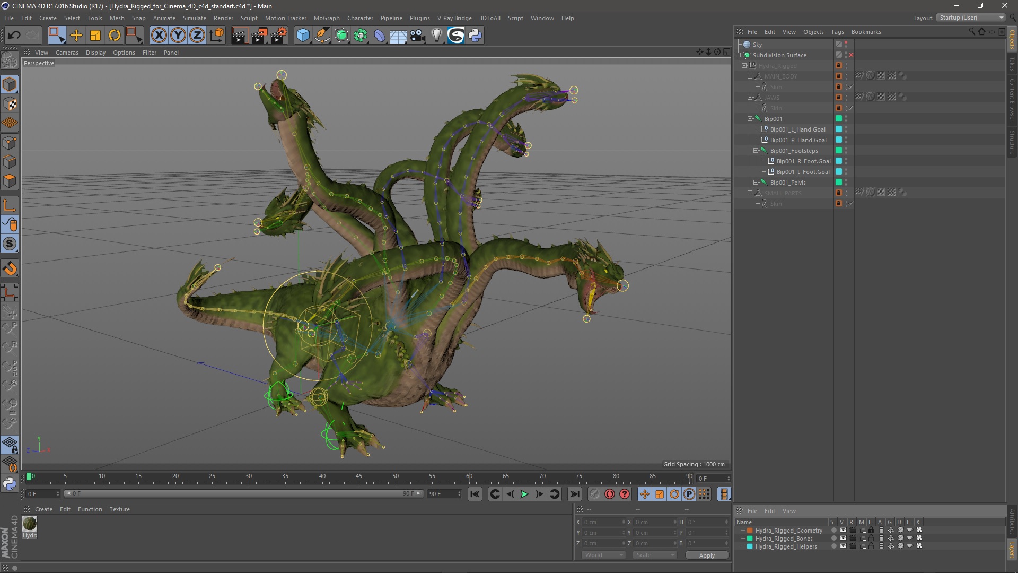Open the Character menu
1018x573 pixels.
tap(360, 18)
